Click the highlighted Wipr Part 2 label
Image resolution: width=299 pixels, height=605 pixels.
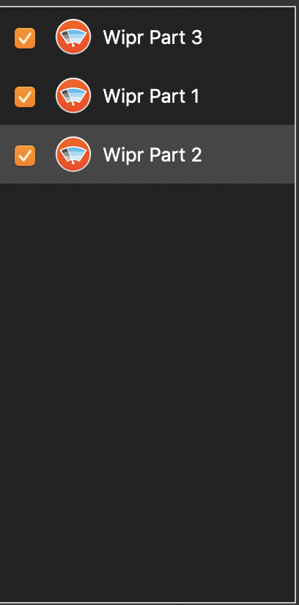tap(152, 155)
